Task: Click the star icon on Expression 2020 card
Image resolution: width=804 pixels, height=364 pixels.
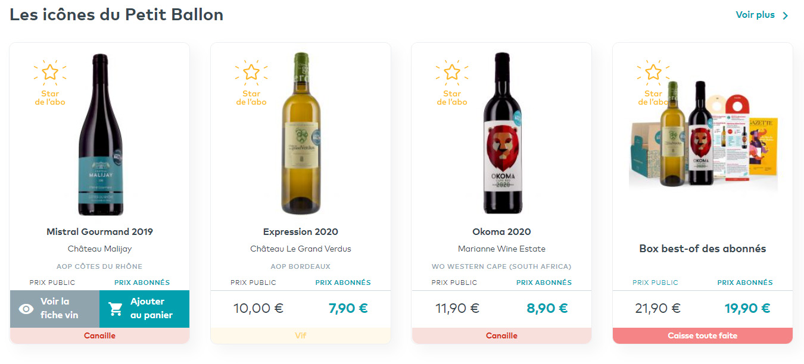Action: [251, 72]
